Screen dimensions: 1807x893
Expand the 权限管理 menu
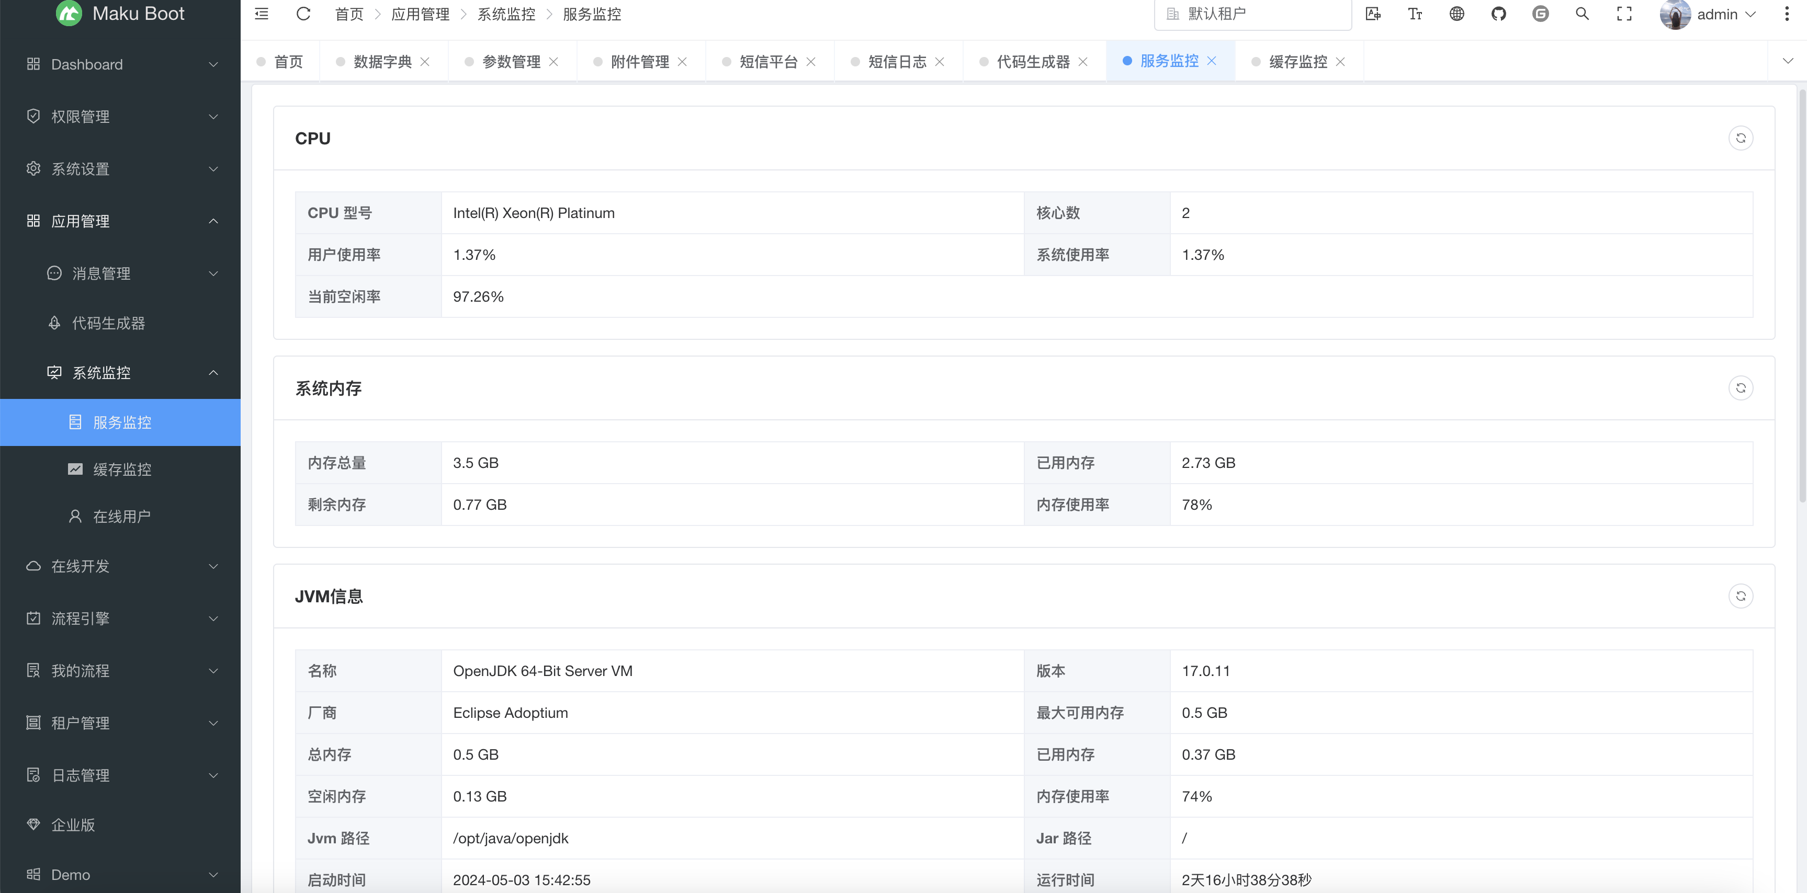120,117
